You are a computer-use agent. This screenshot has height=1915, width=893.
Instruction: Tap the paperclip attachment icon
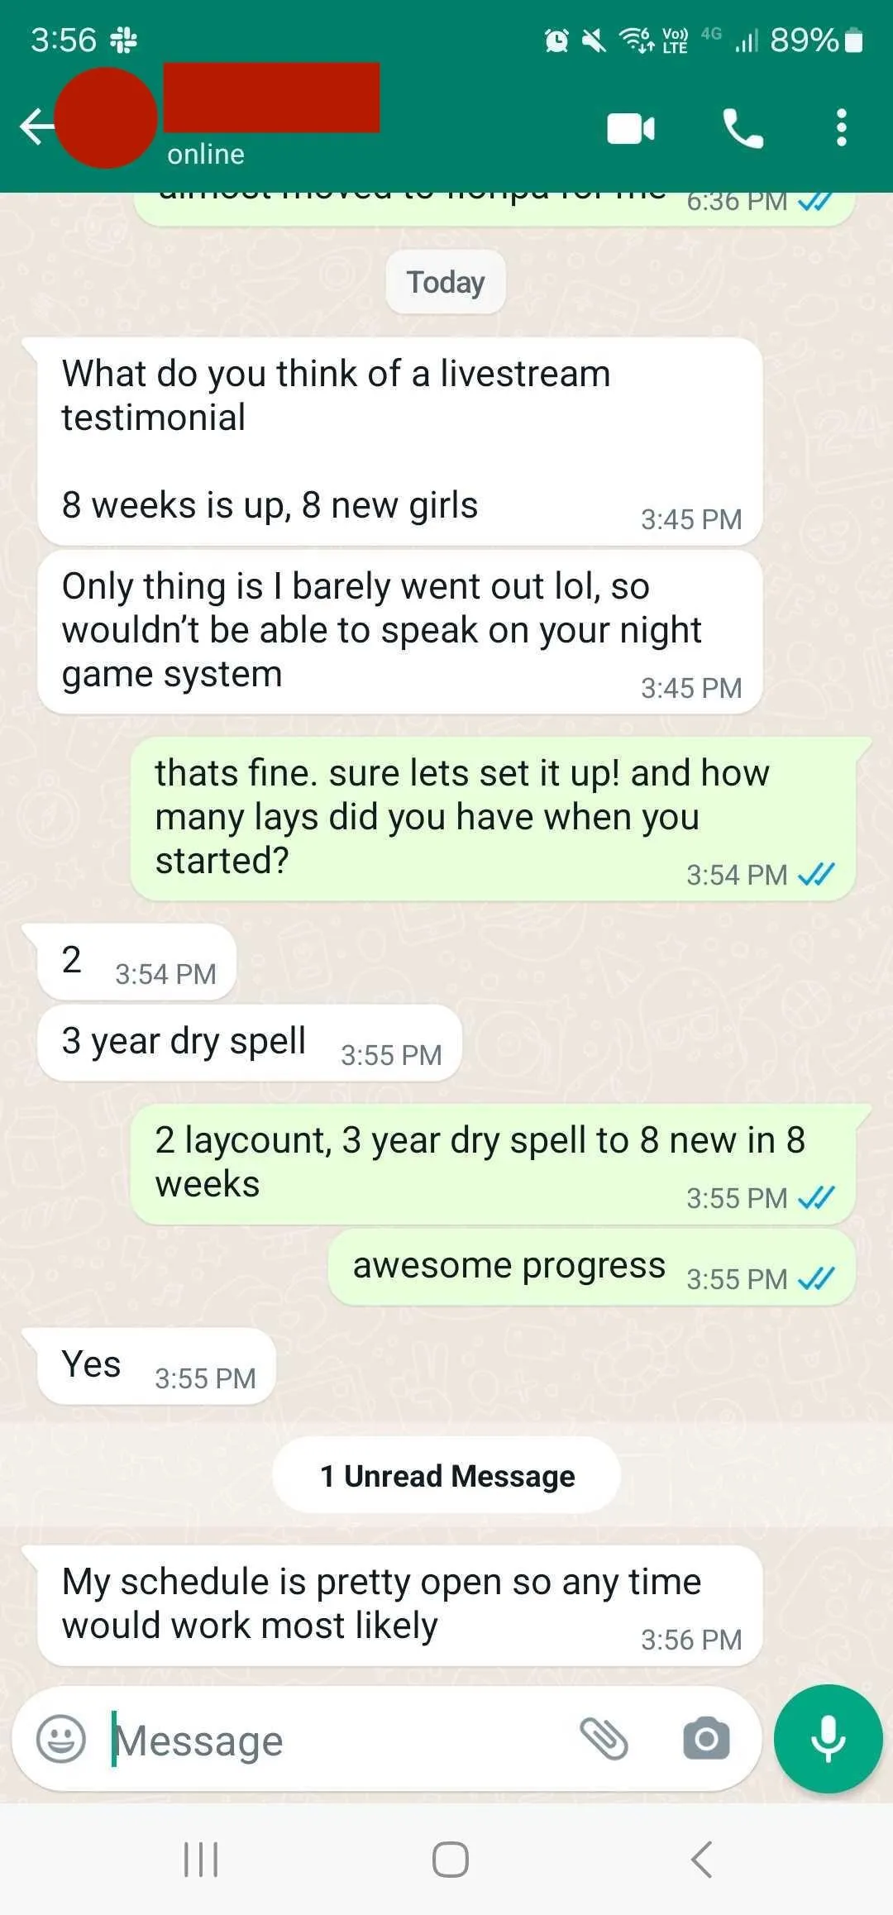click(604, 1739)
